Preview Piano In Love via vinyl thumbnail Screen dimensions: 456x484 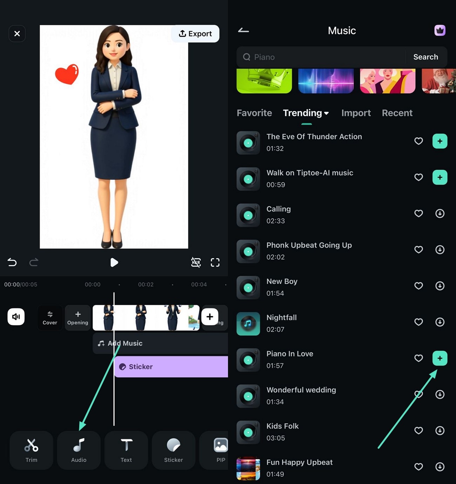[248, 360]
